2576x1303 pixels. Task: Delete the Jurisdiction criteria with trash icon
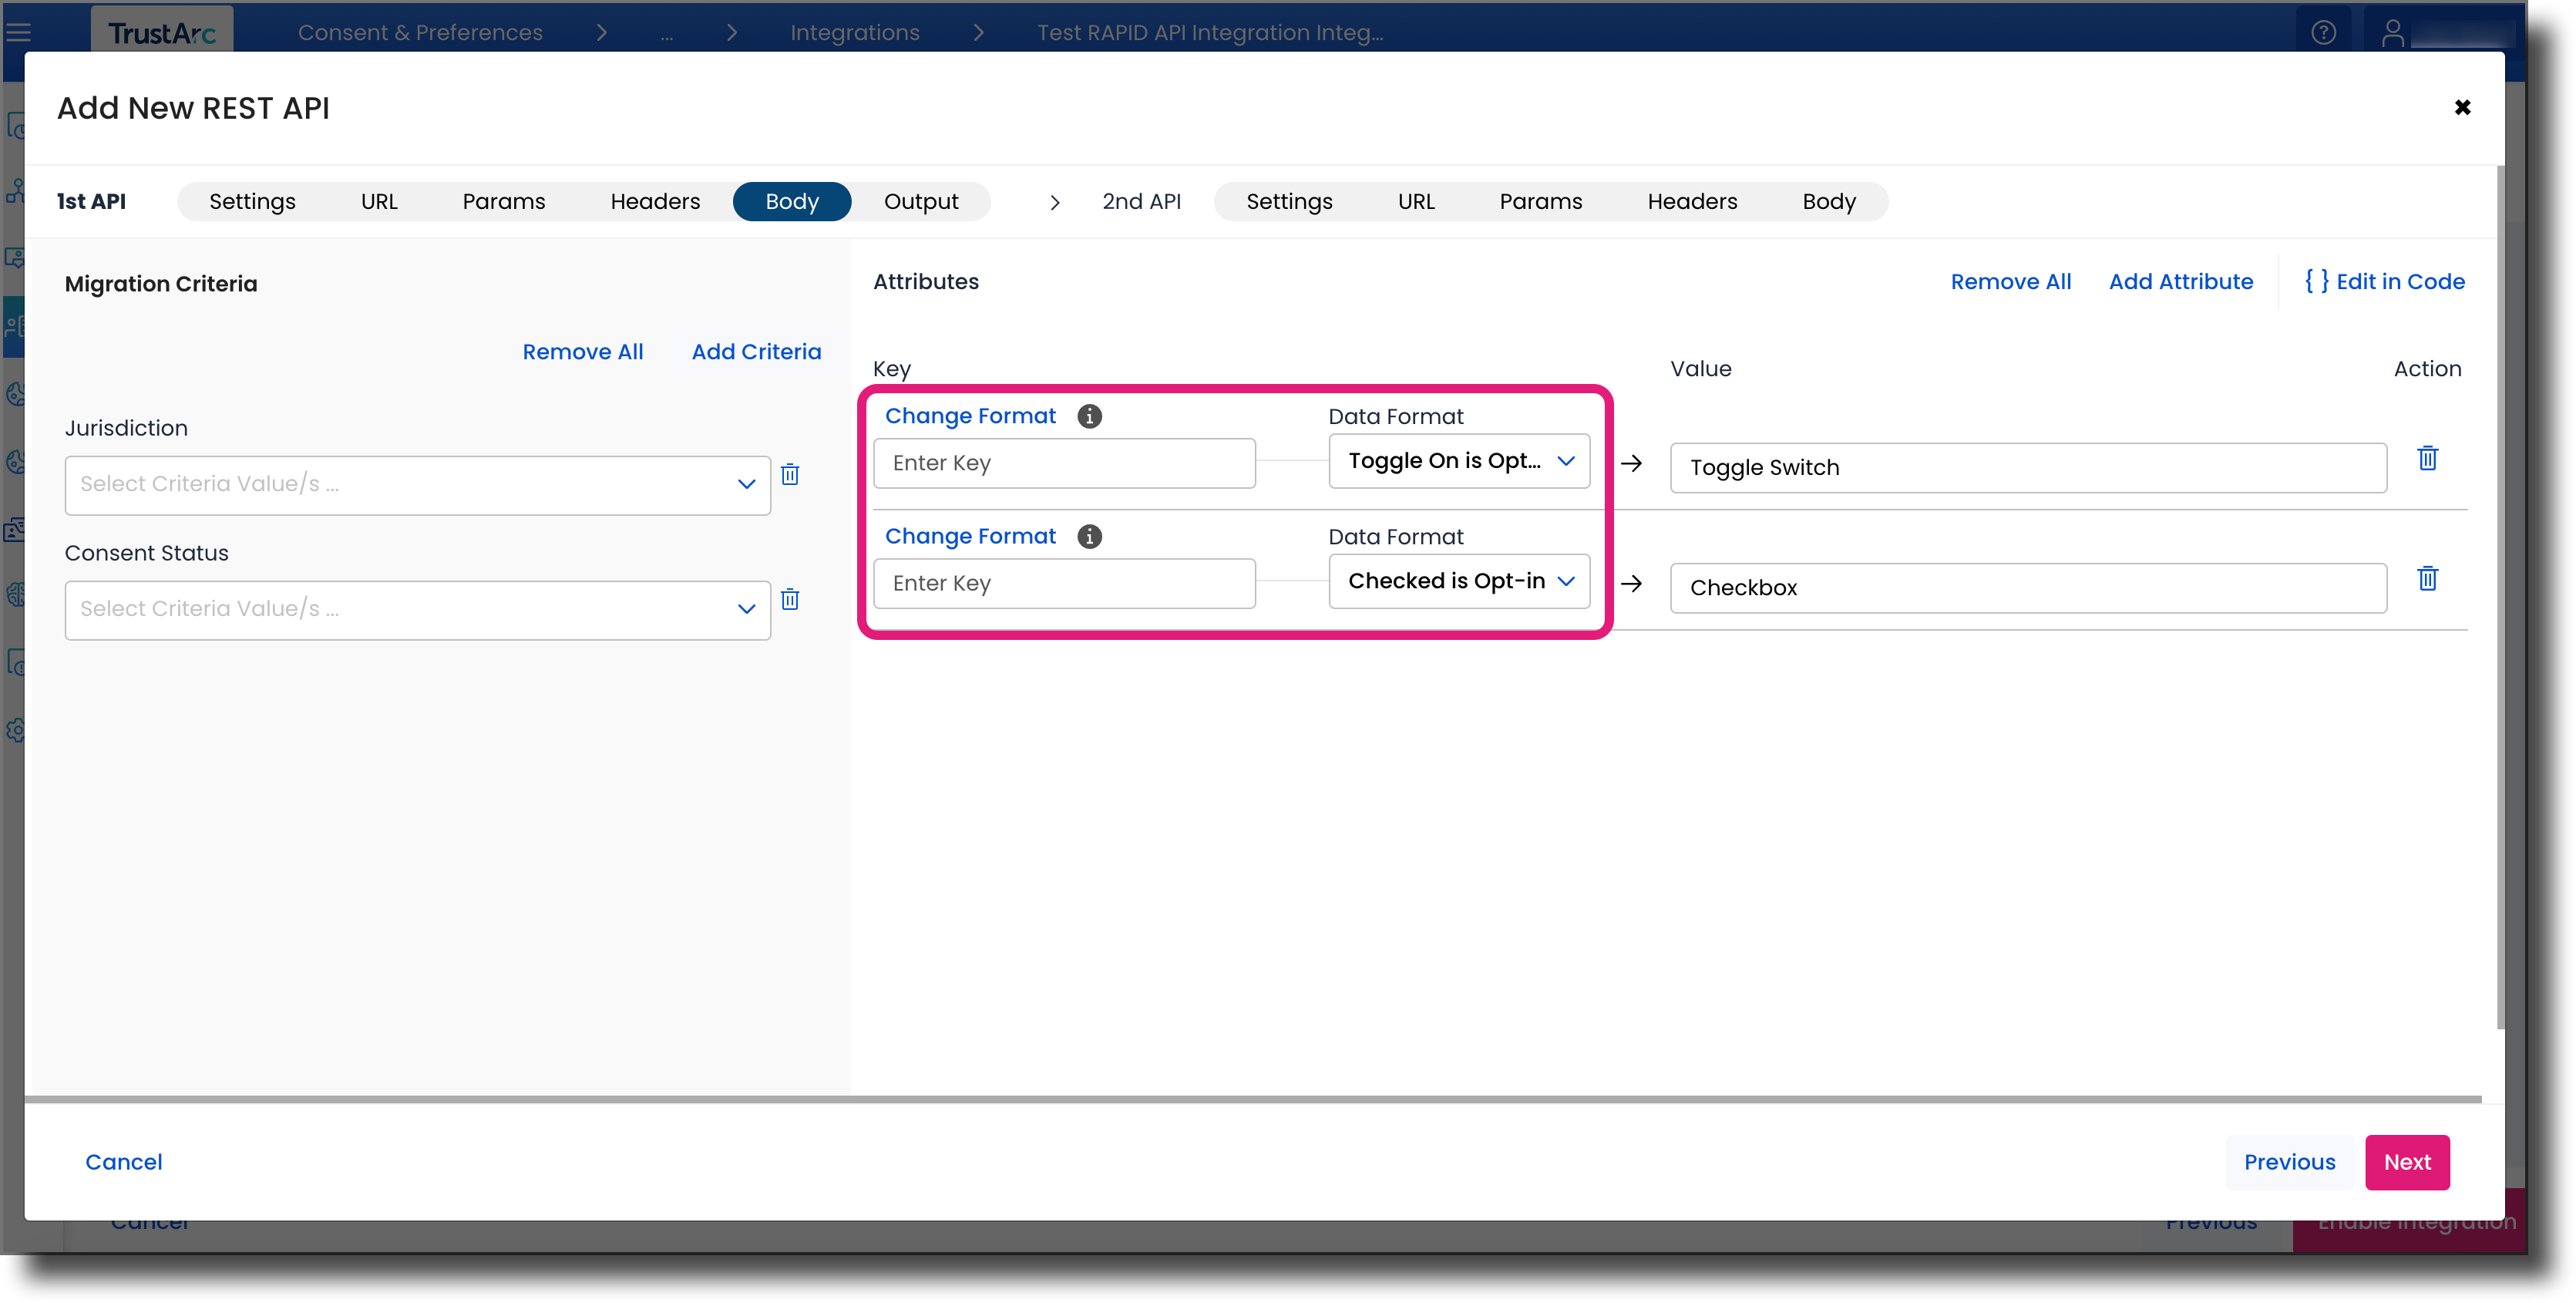pos(790,474)
